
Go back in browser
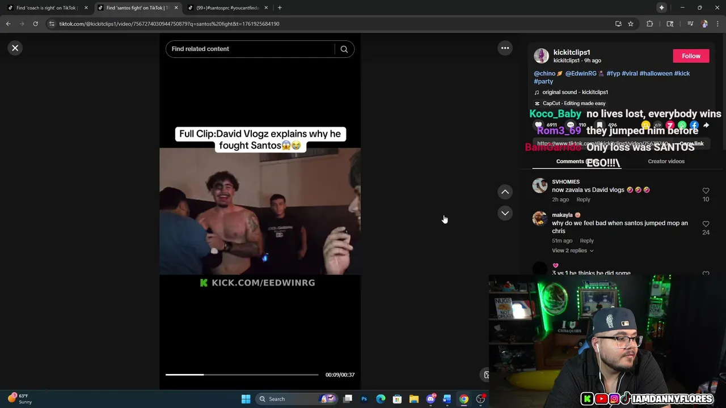click(9, 24)
